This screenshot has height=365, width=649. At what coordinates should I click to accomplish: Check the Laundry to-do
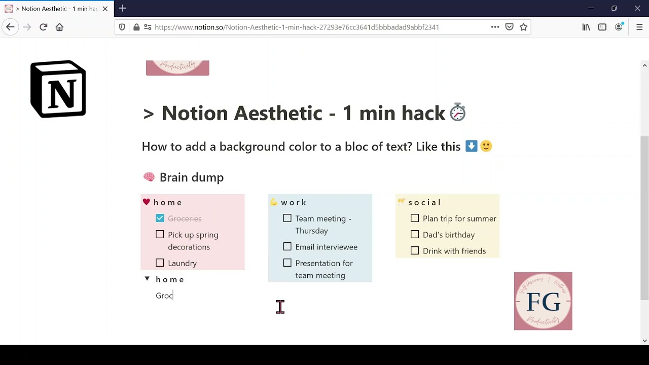point(160,263)
